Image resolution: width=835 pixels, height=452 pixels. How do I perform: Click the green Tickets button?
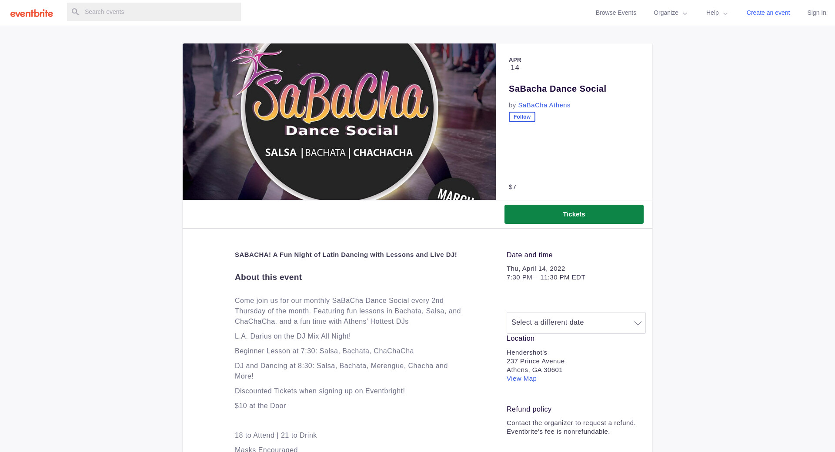coord(574,214)
